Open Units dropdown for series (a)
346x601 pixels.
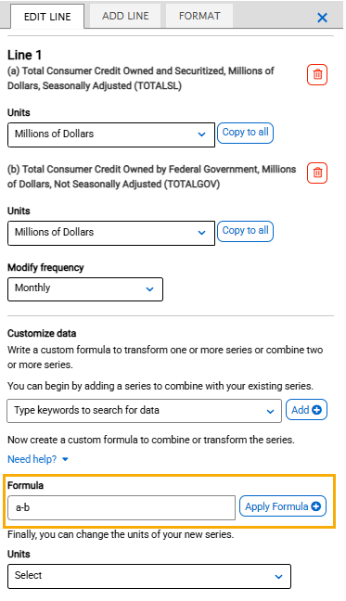tap(111, 134)
